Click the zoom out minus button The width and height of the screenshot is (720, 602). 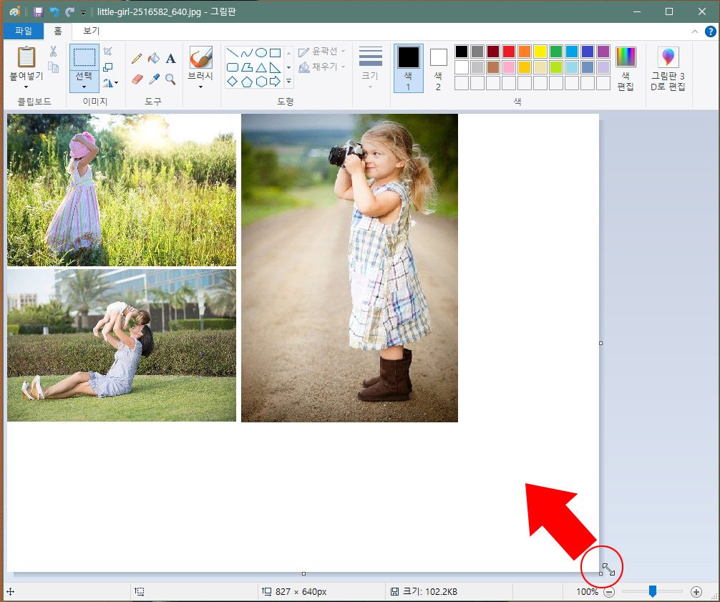click(609, 592)
